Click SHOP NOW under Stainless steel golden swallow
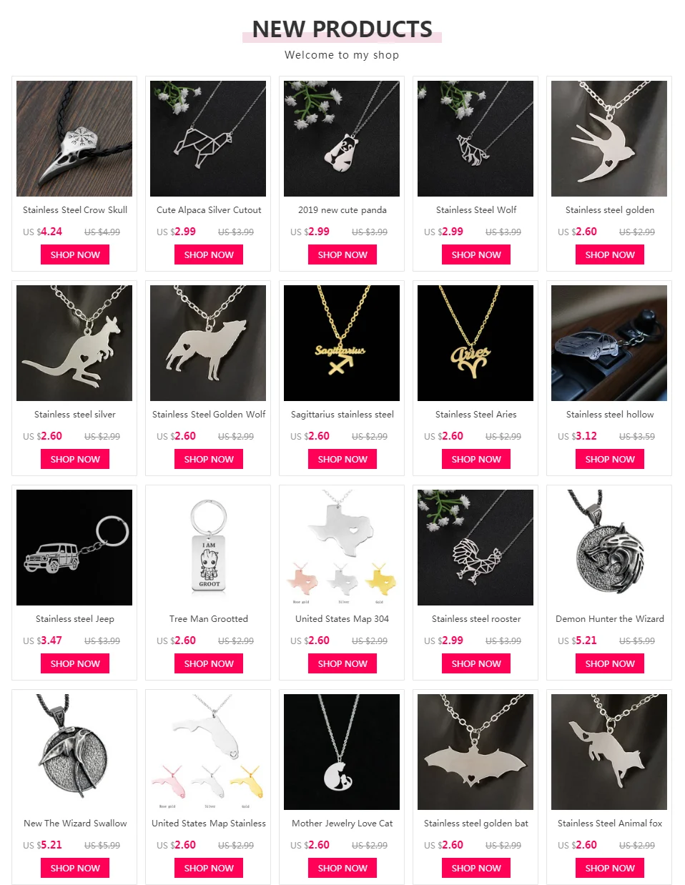The width and height of the screenshot is (685, 885). click(x=610, y=254)
